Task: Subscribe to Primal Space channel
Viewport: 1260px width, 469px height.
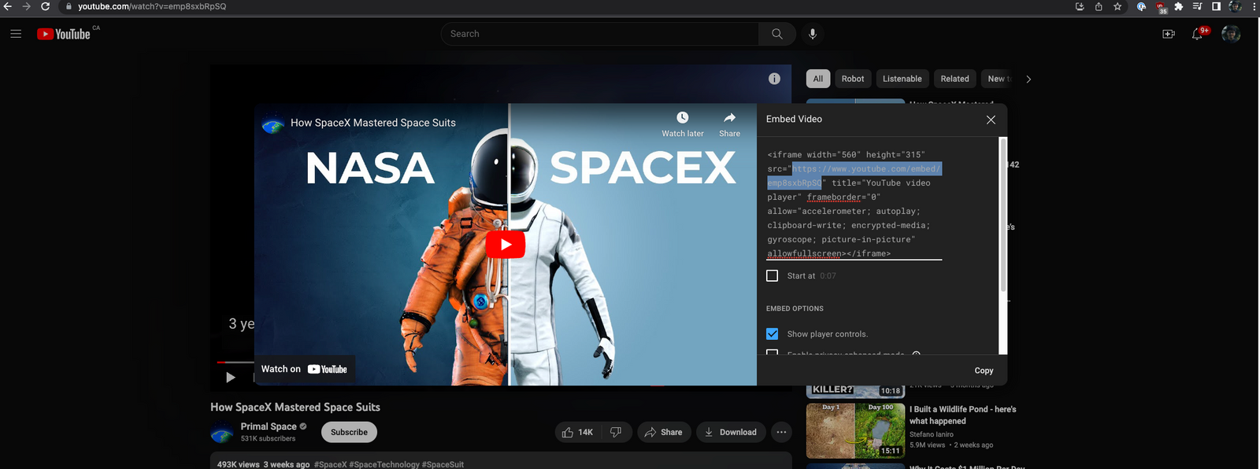Action: [349, 432]
